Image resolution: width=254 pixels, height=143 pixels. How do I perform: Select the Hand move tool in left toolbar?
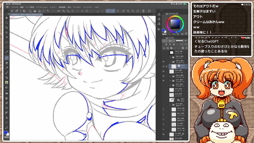click(6, 18)
